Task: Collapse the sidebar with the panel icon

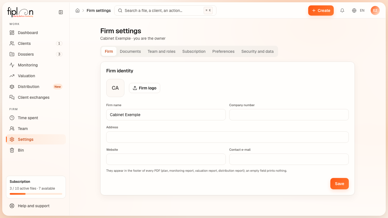Action: click(x=61, y=12)
